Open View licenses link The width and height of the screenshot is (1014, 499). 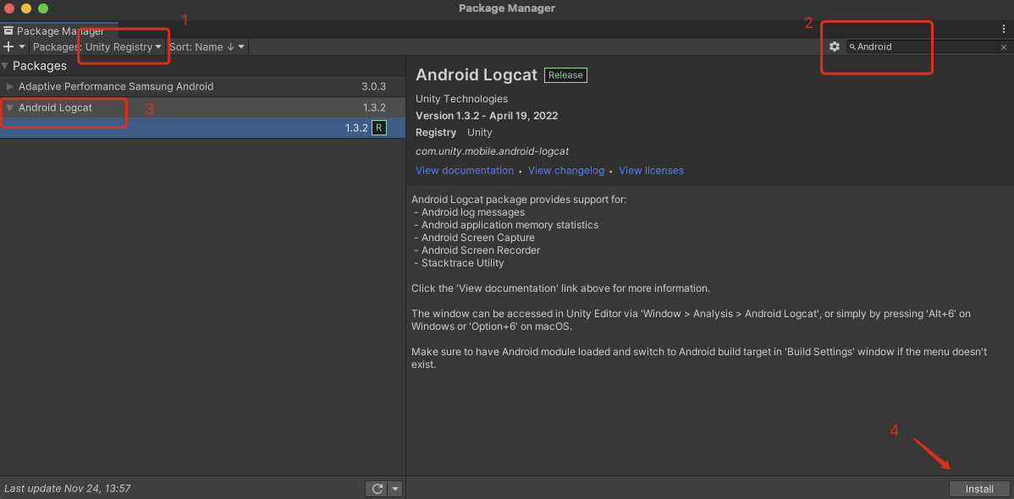[x=651, y=171]
